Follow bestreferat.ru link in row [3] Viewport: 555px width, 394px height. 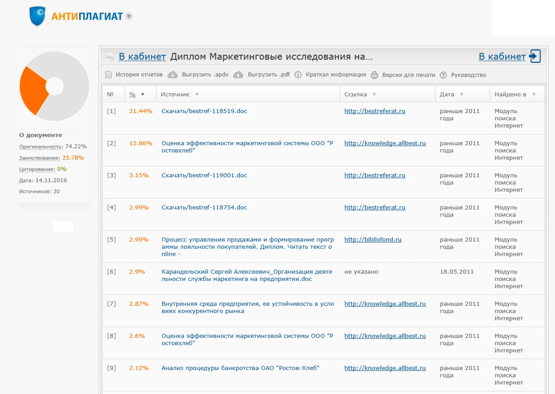tap(375, 175)
